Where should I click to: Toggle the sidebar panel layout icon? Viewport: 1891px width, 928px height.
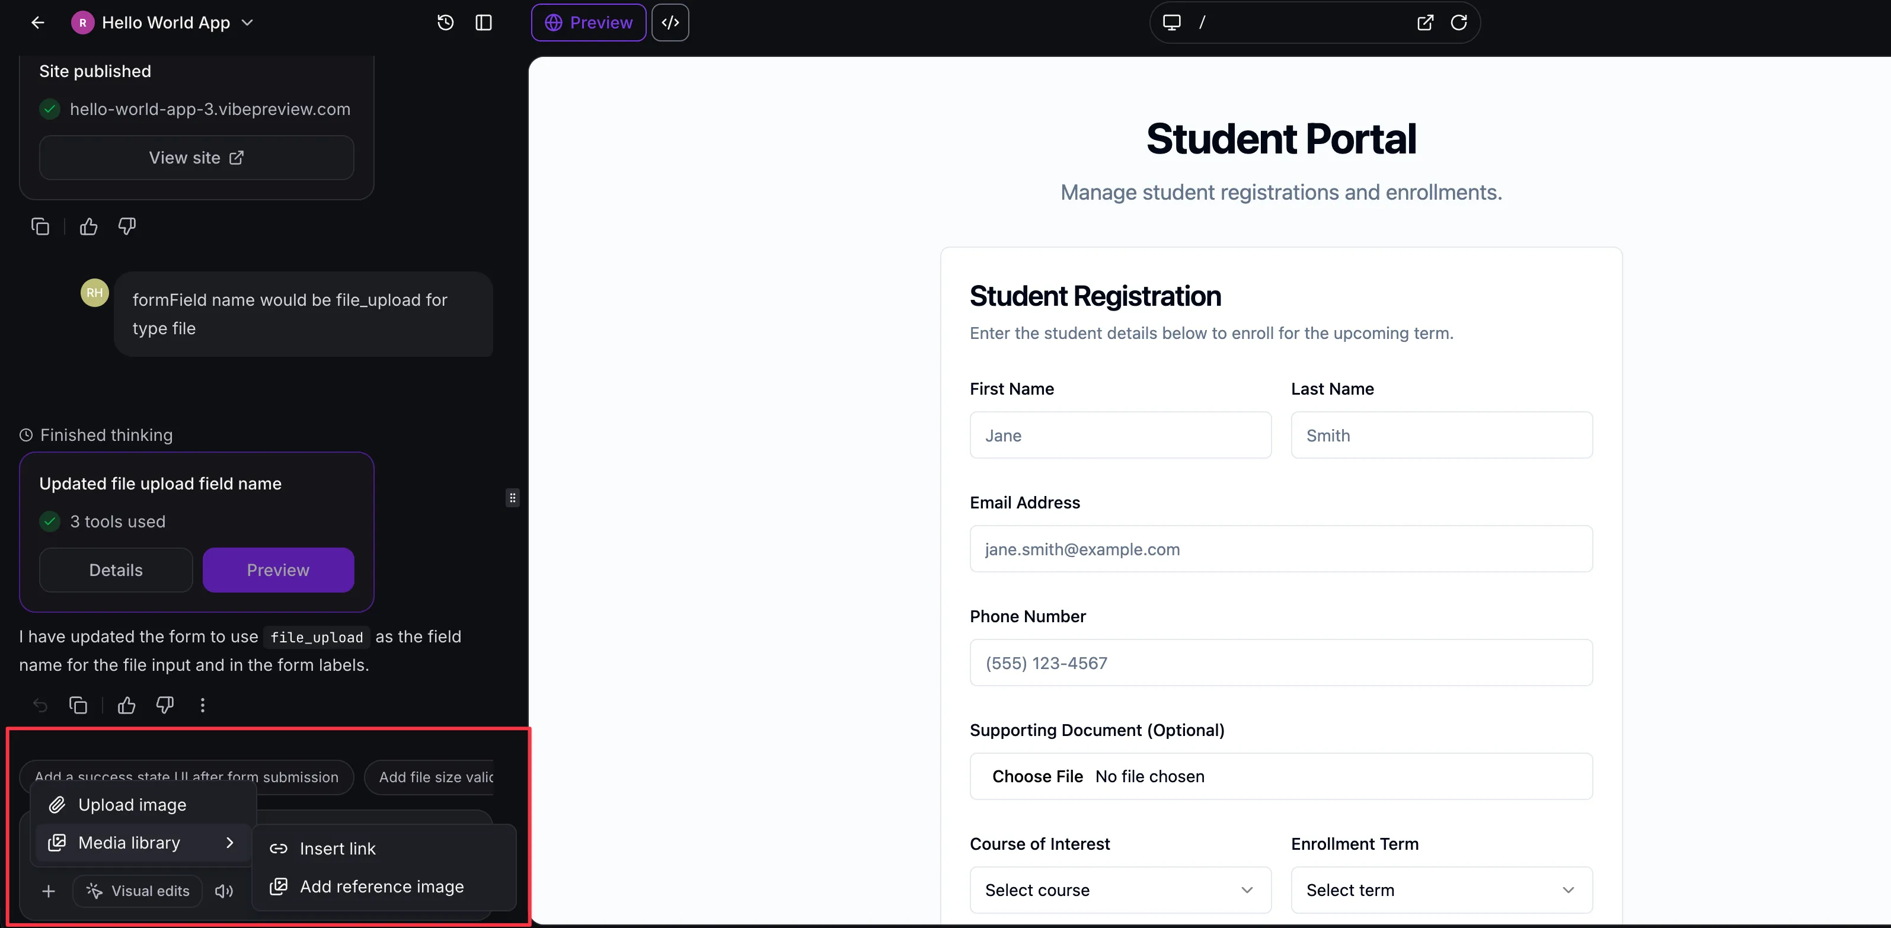pos(483,23)
